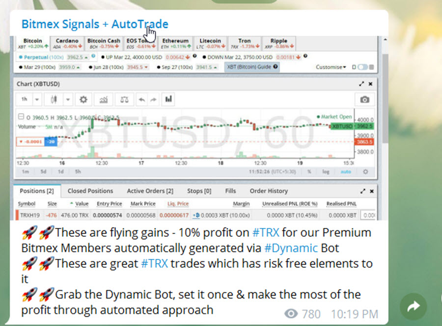This screenshot has width=442, height=326.
Task: Open the chart style candlestick icon
Action: (x=54, y=100)
